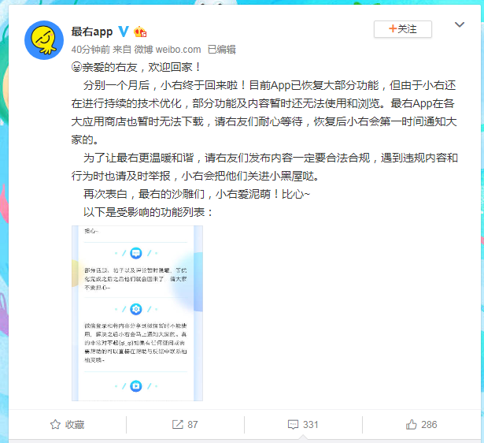Click the emoji face before 亲爱的右友
Screen dimensions: 484x443
pyautogui.click(x=76, y=67)
